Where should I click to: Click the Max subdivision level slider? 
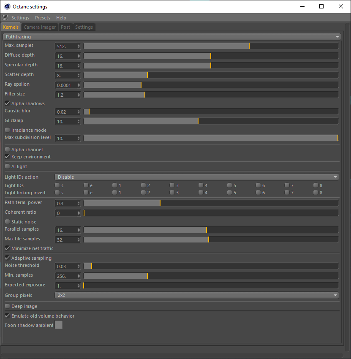211,138
